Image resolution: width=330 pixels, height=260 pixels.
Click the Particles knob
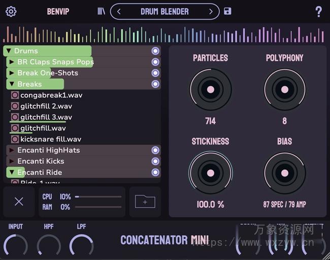211,90
